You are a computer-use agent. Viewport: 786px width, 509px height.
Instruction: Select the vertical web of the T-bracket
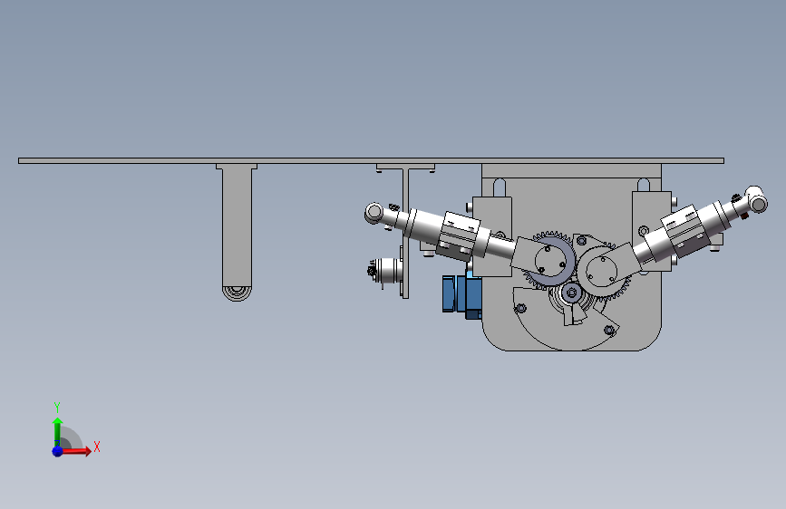(x=405, y=233)
